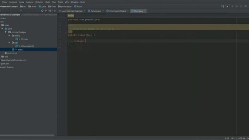Open the Analyze menu

tap(30, 2)
